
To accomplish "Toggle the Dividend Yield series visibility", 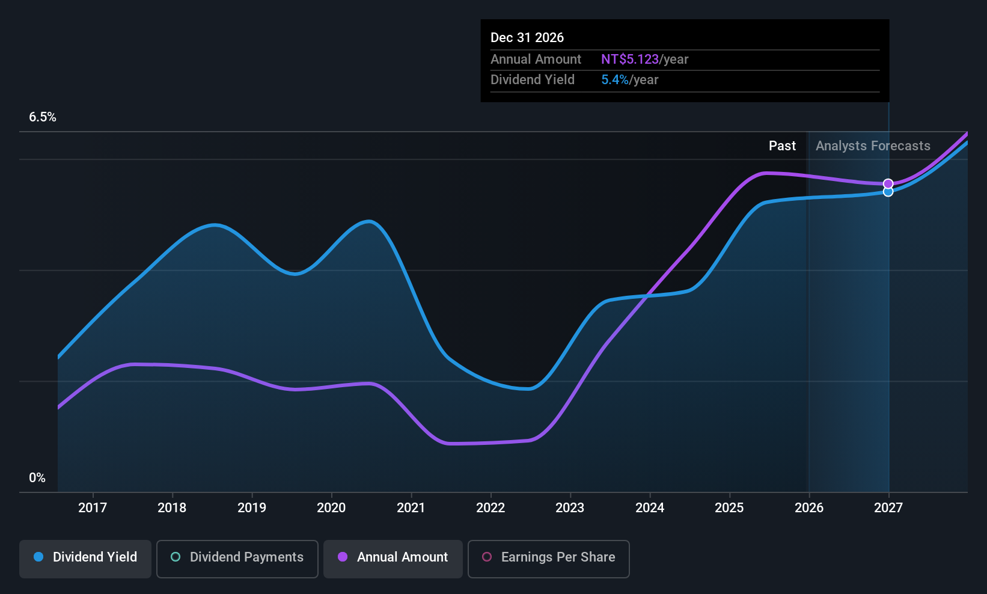I will 85,559.
